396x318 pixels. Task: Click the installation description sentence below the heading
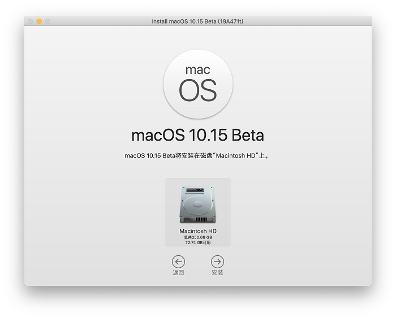pos(170,156)
